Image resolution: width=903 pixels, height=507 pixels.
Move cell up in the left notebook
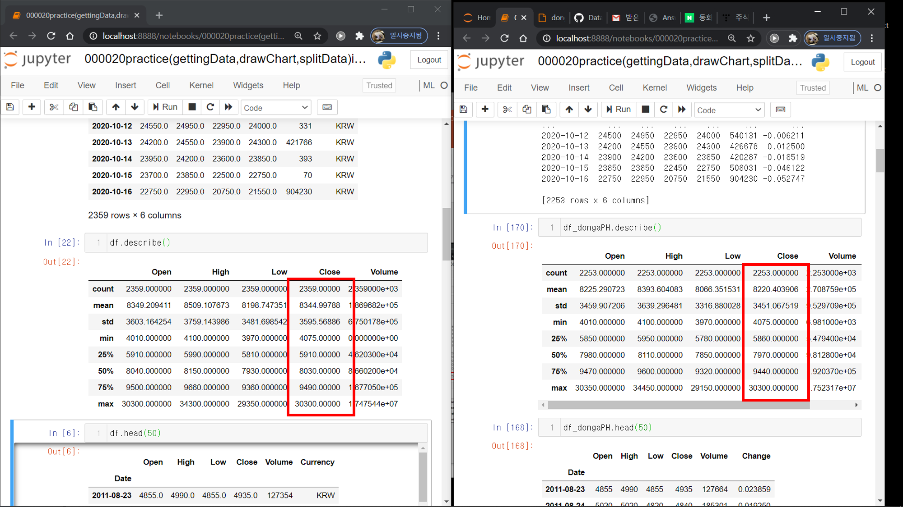click(x=116, y=107)
